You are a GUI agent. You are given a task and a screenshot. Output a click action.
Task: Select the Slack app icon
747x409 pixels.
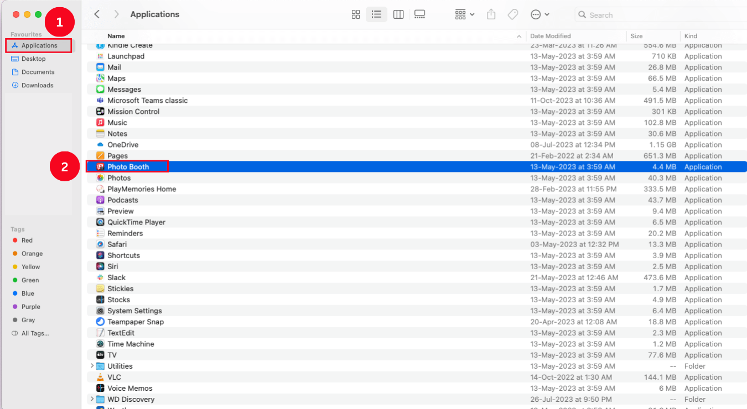point(100,277)
